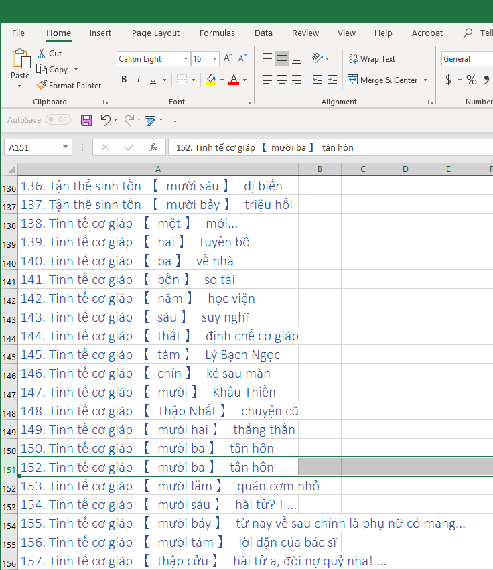493x570 pixels.
Task: Click the Insert Function fx icon
Action: [x=153, y=147]
